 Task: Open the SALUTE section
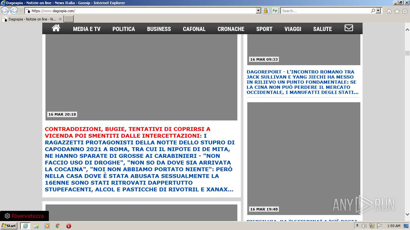point(323,29)
